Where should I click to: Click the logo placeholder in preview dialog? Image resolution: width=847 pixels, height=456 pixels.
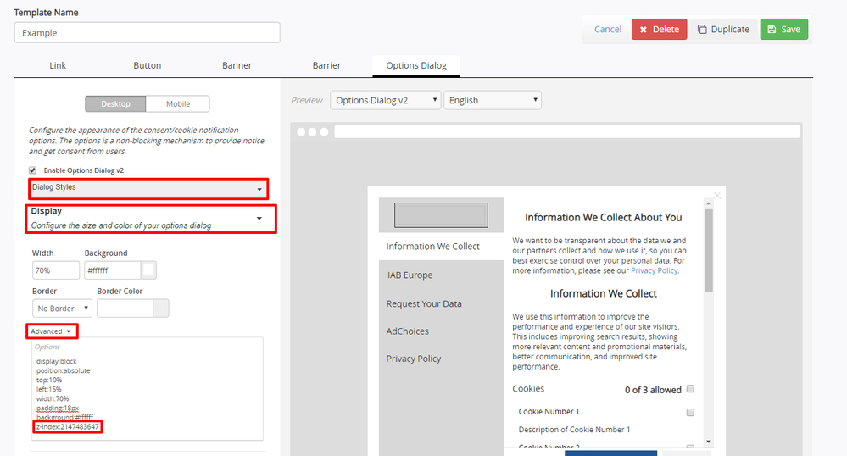click(442, 215)
